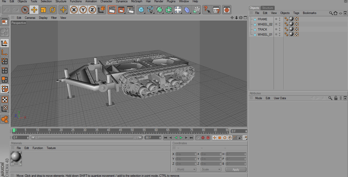Click the timeline preview range bar
The height and width of the screenshot is (177, 348).
(87, 138)
